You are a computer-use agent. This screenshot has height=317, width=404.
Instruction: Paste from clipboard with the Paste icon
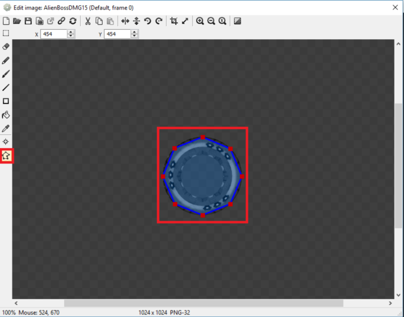(111, 21)
